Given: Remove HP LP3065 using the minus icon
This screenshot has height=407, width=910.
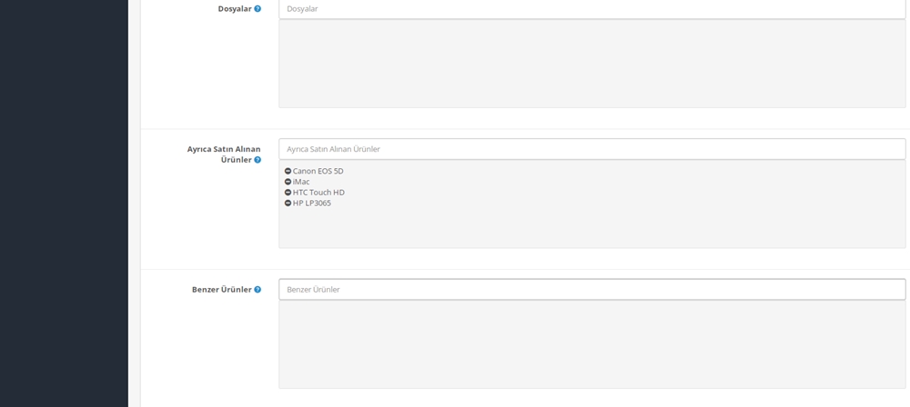Looking at the screenshot, I should tap(288, 203).
